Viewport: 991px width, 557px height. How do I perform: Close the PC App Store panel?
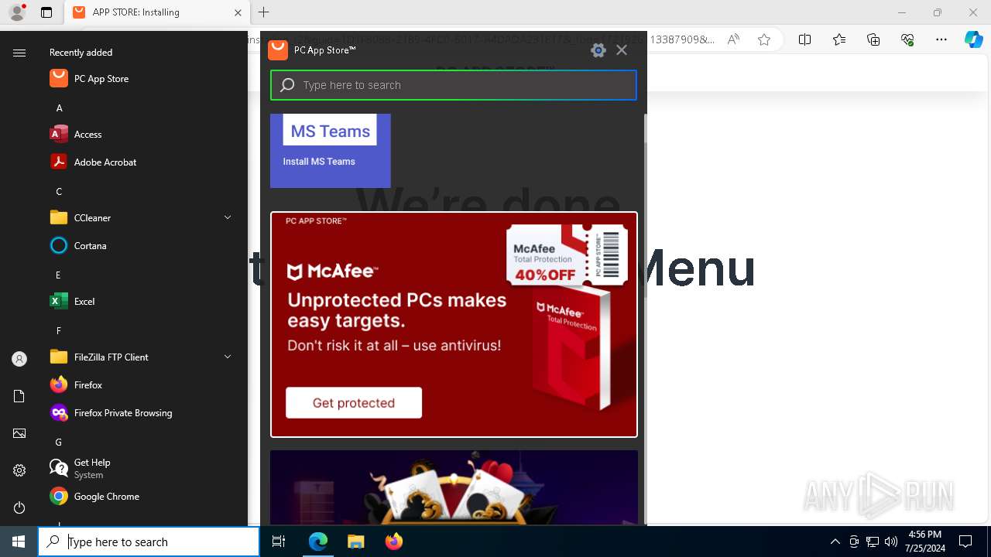point(622,50)
